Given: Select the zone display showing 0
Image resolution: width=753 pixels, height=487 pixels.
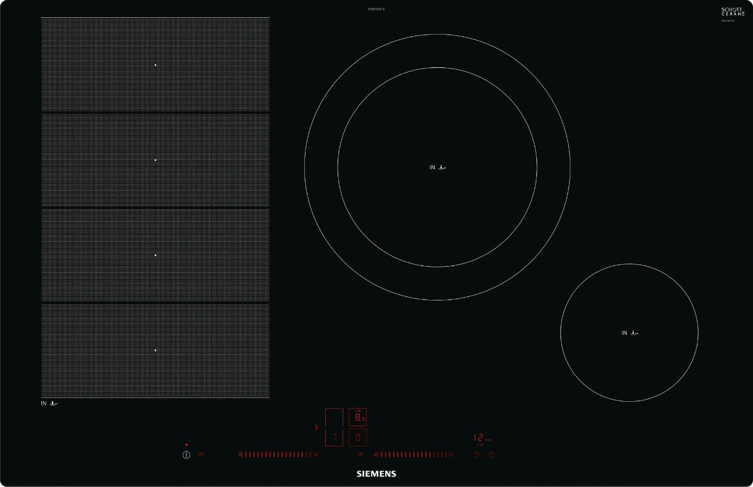Looking at the screenshot, I should pos(358,438).
